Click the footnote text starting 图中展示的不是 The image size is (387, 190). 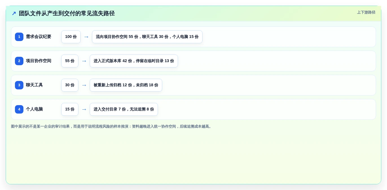click(x=112, y=126)
